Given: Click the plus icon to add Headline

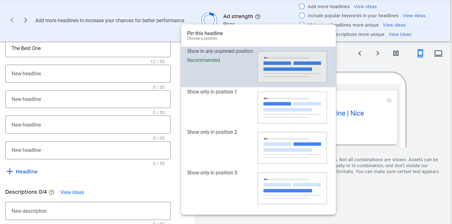Looking at the screenshot, I should coord(10,172).
